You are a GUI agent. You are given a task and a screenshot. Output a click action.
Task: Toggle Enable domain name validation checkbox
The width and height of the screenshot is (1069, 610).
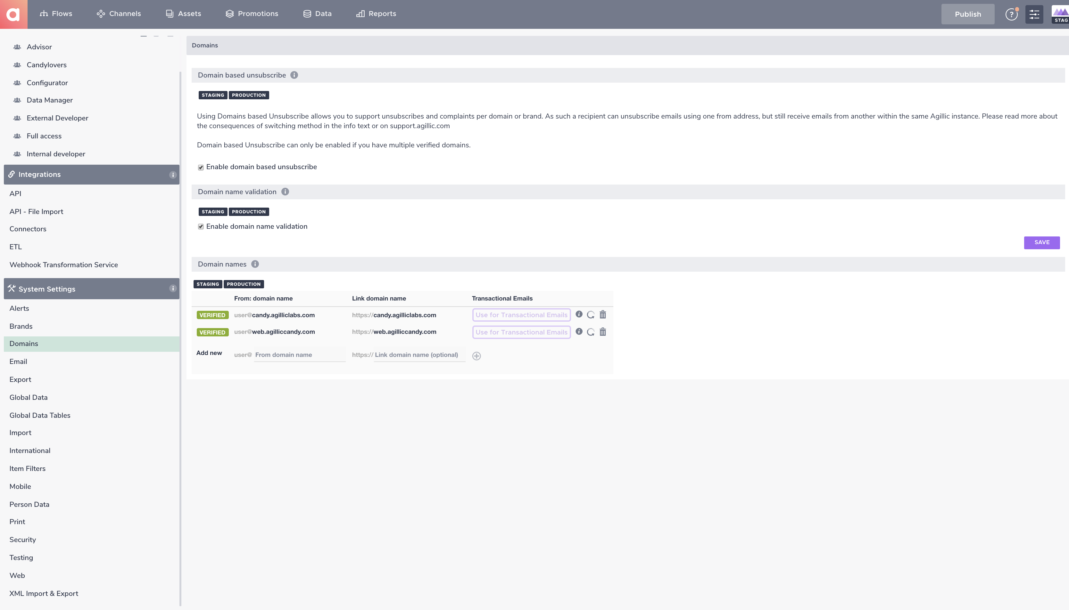201,227
